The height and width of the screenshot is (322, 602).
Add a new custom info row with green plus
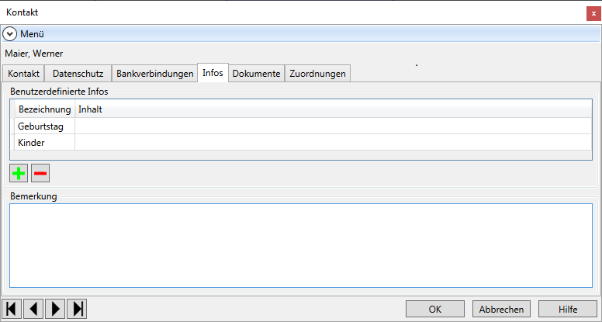coord(19,174)
